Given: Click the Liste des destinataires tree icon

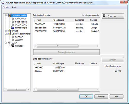Looking at the screenshot, I should tap(9, 34).
